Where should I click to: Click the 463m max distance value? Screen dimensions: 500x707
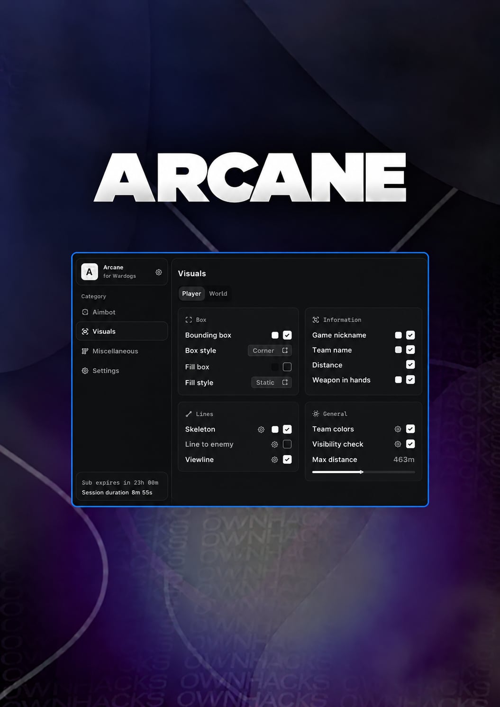(404, 459)
